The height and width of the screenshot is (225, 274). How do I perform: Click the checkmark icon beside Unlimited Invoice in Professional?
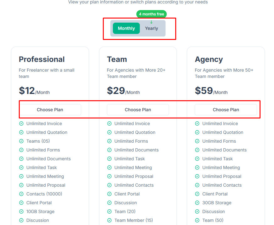[x=21, y=123]
